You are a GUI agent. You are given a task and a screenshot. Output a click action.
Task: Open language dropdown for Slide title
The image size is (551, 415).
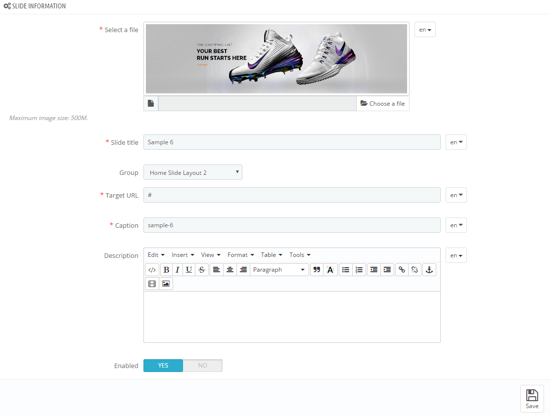click(456, 142)
